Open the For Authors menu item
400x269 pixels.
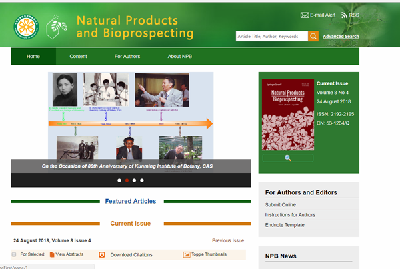[x=127, y=57]
